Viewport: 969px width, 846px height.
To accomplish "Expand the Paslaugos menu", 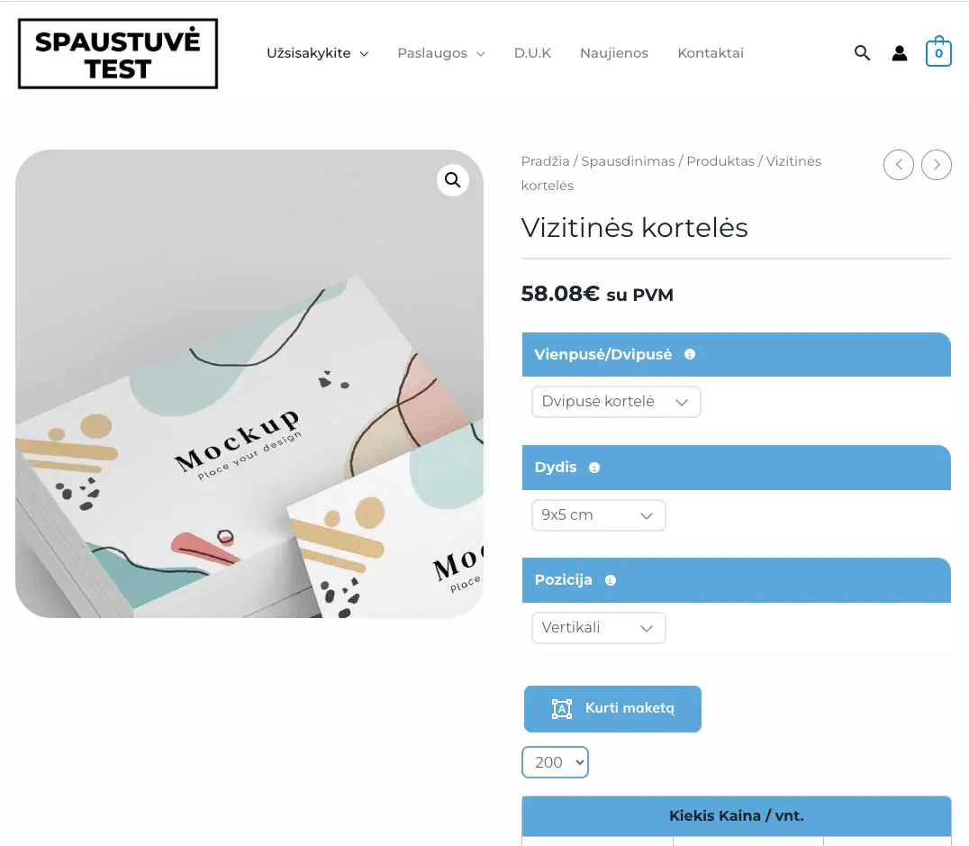I will [x=441, y=53].
